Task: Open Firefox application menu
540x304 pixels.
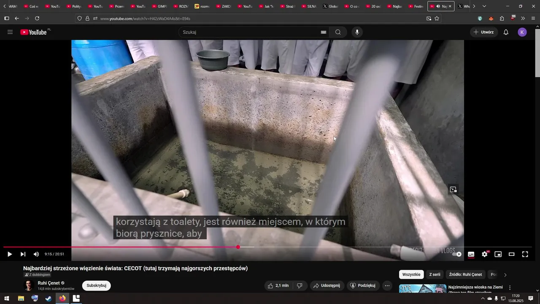Action: click(533, 19)
